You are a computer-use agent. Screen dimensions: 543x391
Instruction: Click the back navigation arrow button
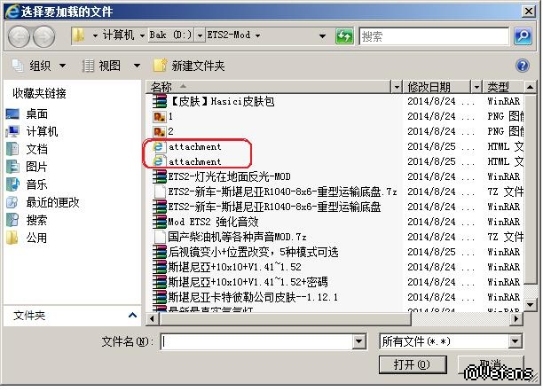[x=20, y=36]
